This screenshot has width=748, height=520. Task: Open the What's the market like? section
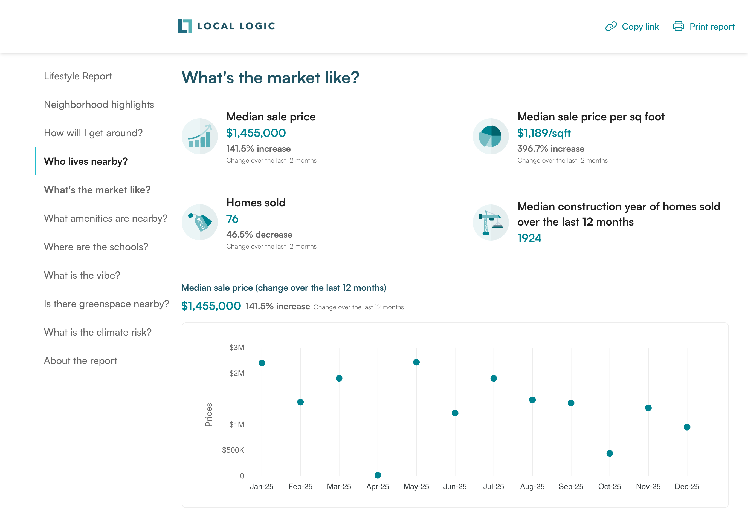pyautogui.click(x=97, y=190)
